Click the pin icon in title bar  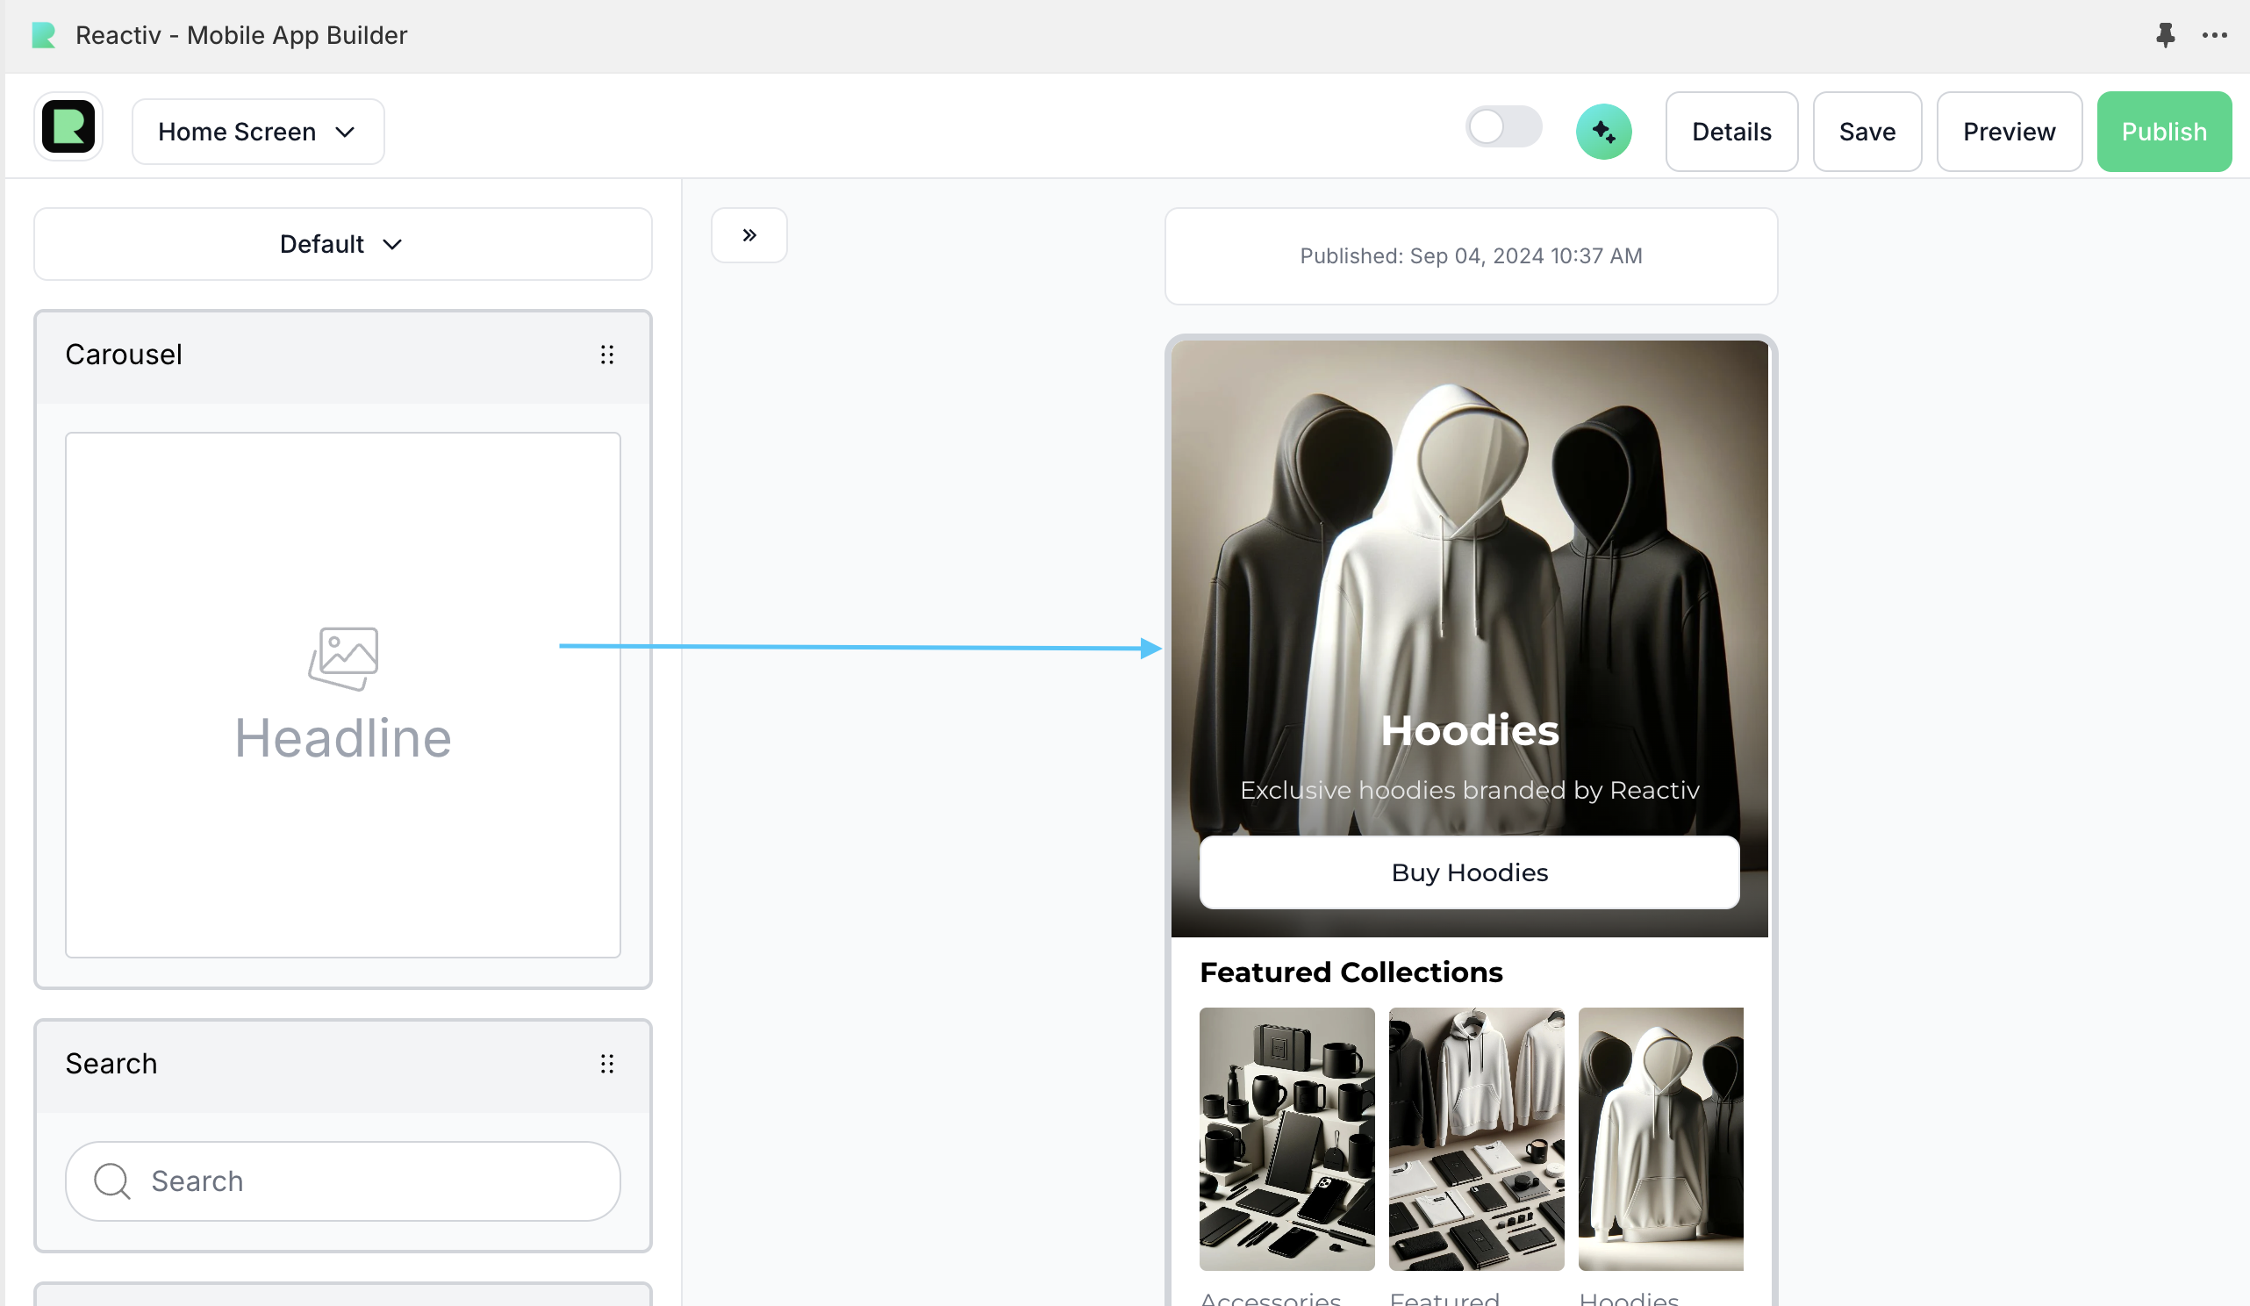[x=2164, y=35]
